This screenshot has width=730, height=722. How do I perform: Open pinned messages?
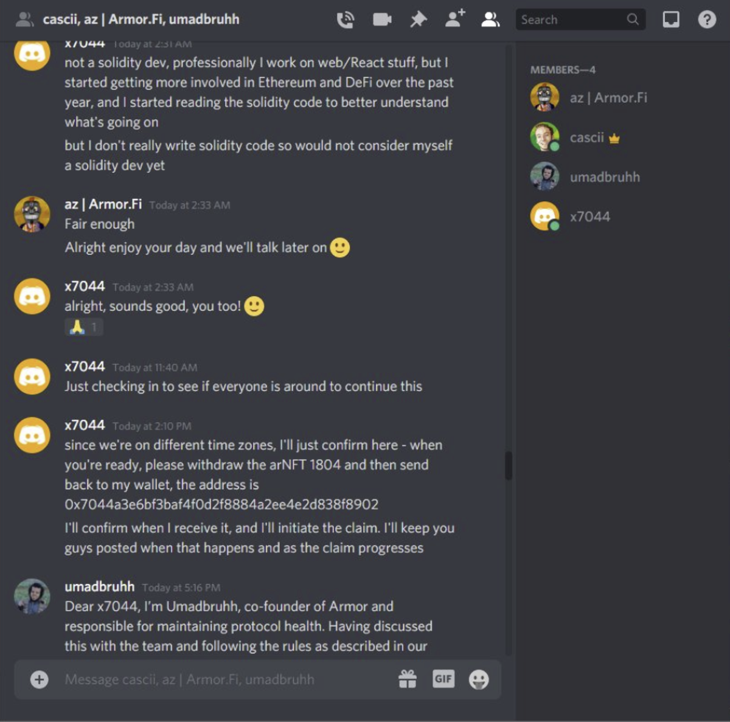tap(418, 19)
